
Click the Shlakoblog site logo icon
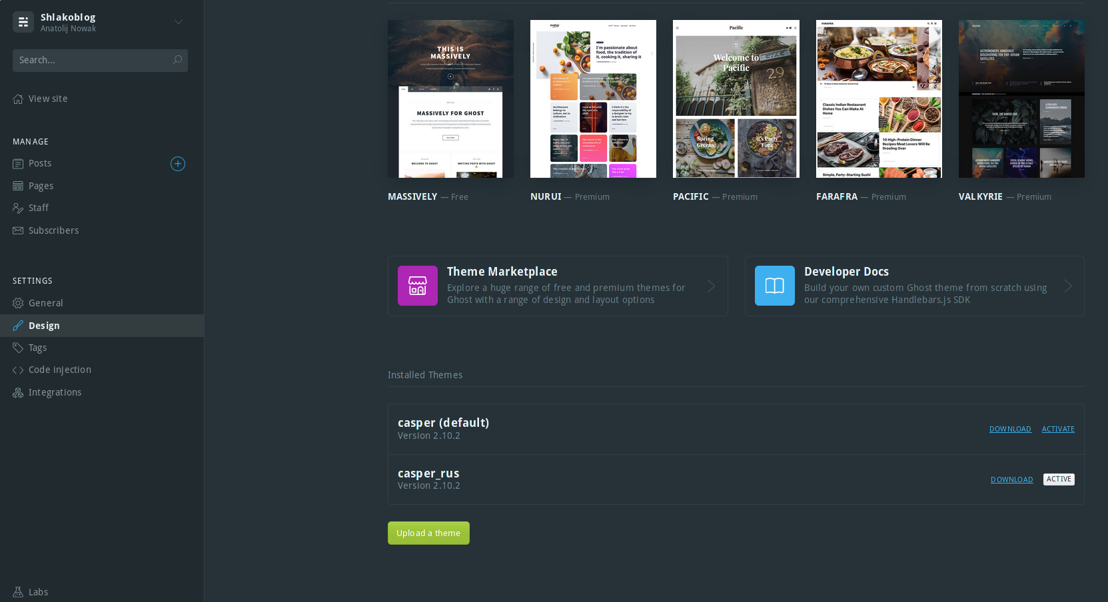23,22
